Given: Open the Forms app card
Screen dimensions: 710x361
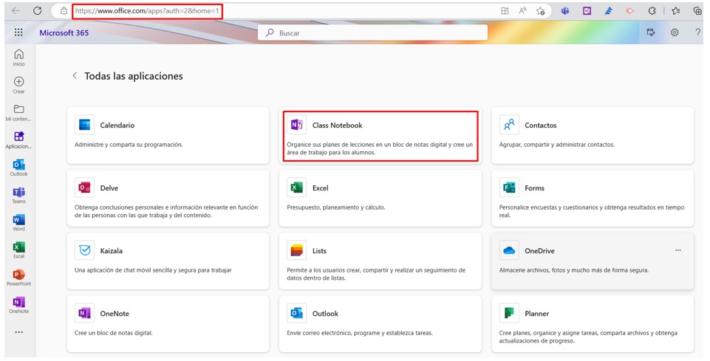Looking at the screenshot, I should pos(593,198).
